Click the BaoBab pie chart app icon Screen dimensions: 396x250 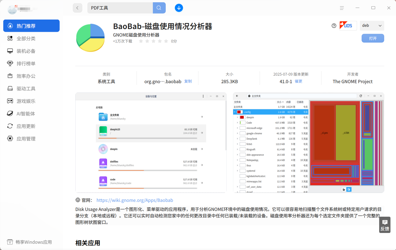90,38
